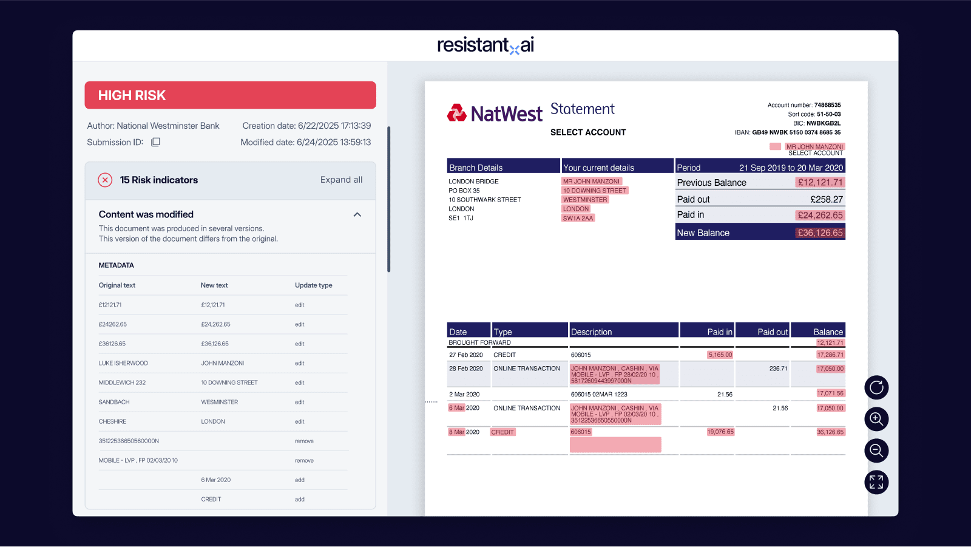Click the blank highlighted block under description 606015
Viewport: 971px width, 547px height.
[x=615, y=444]
